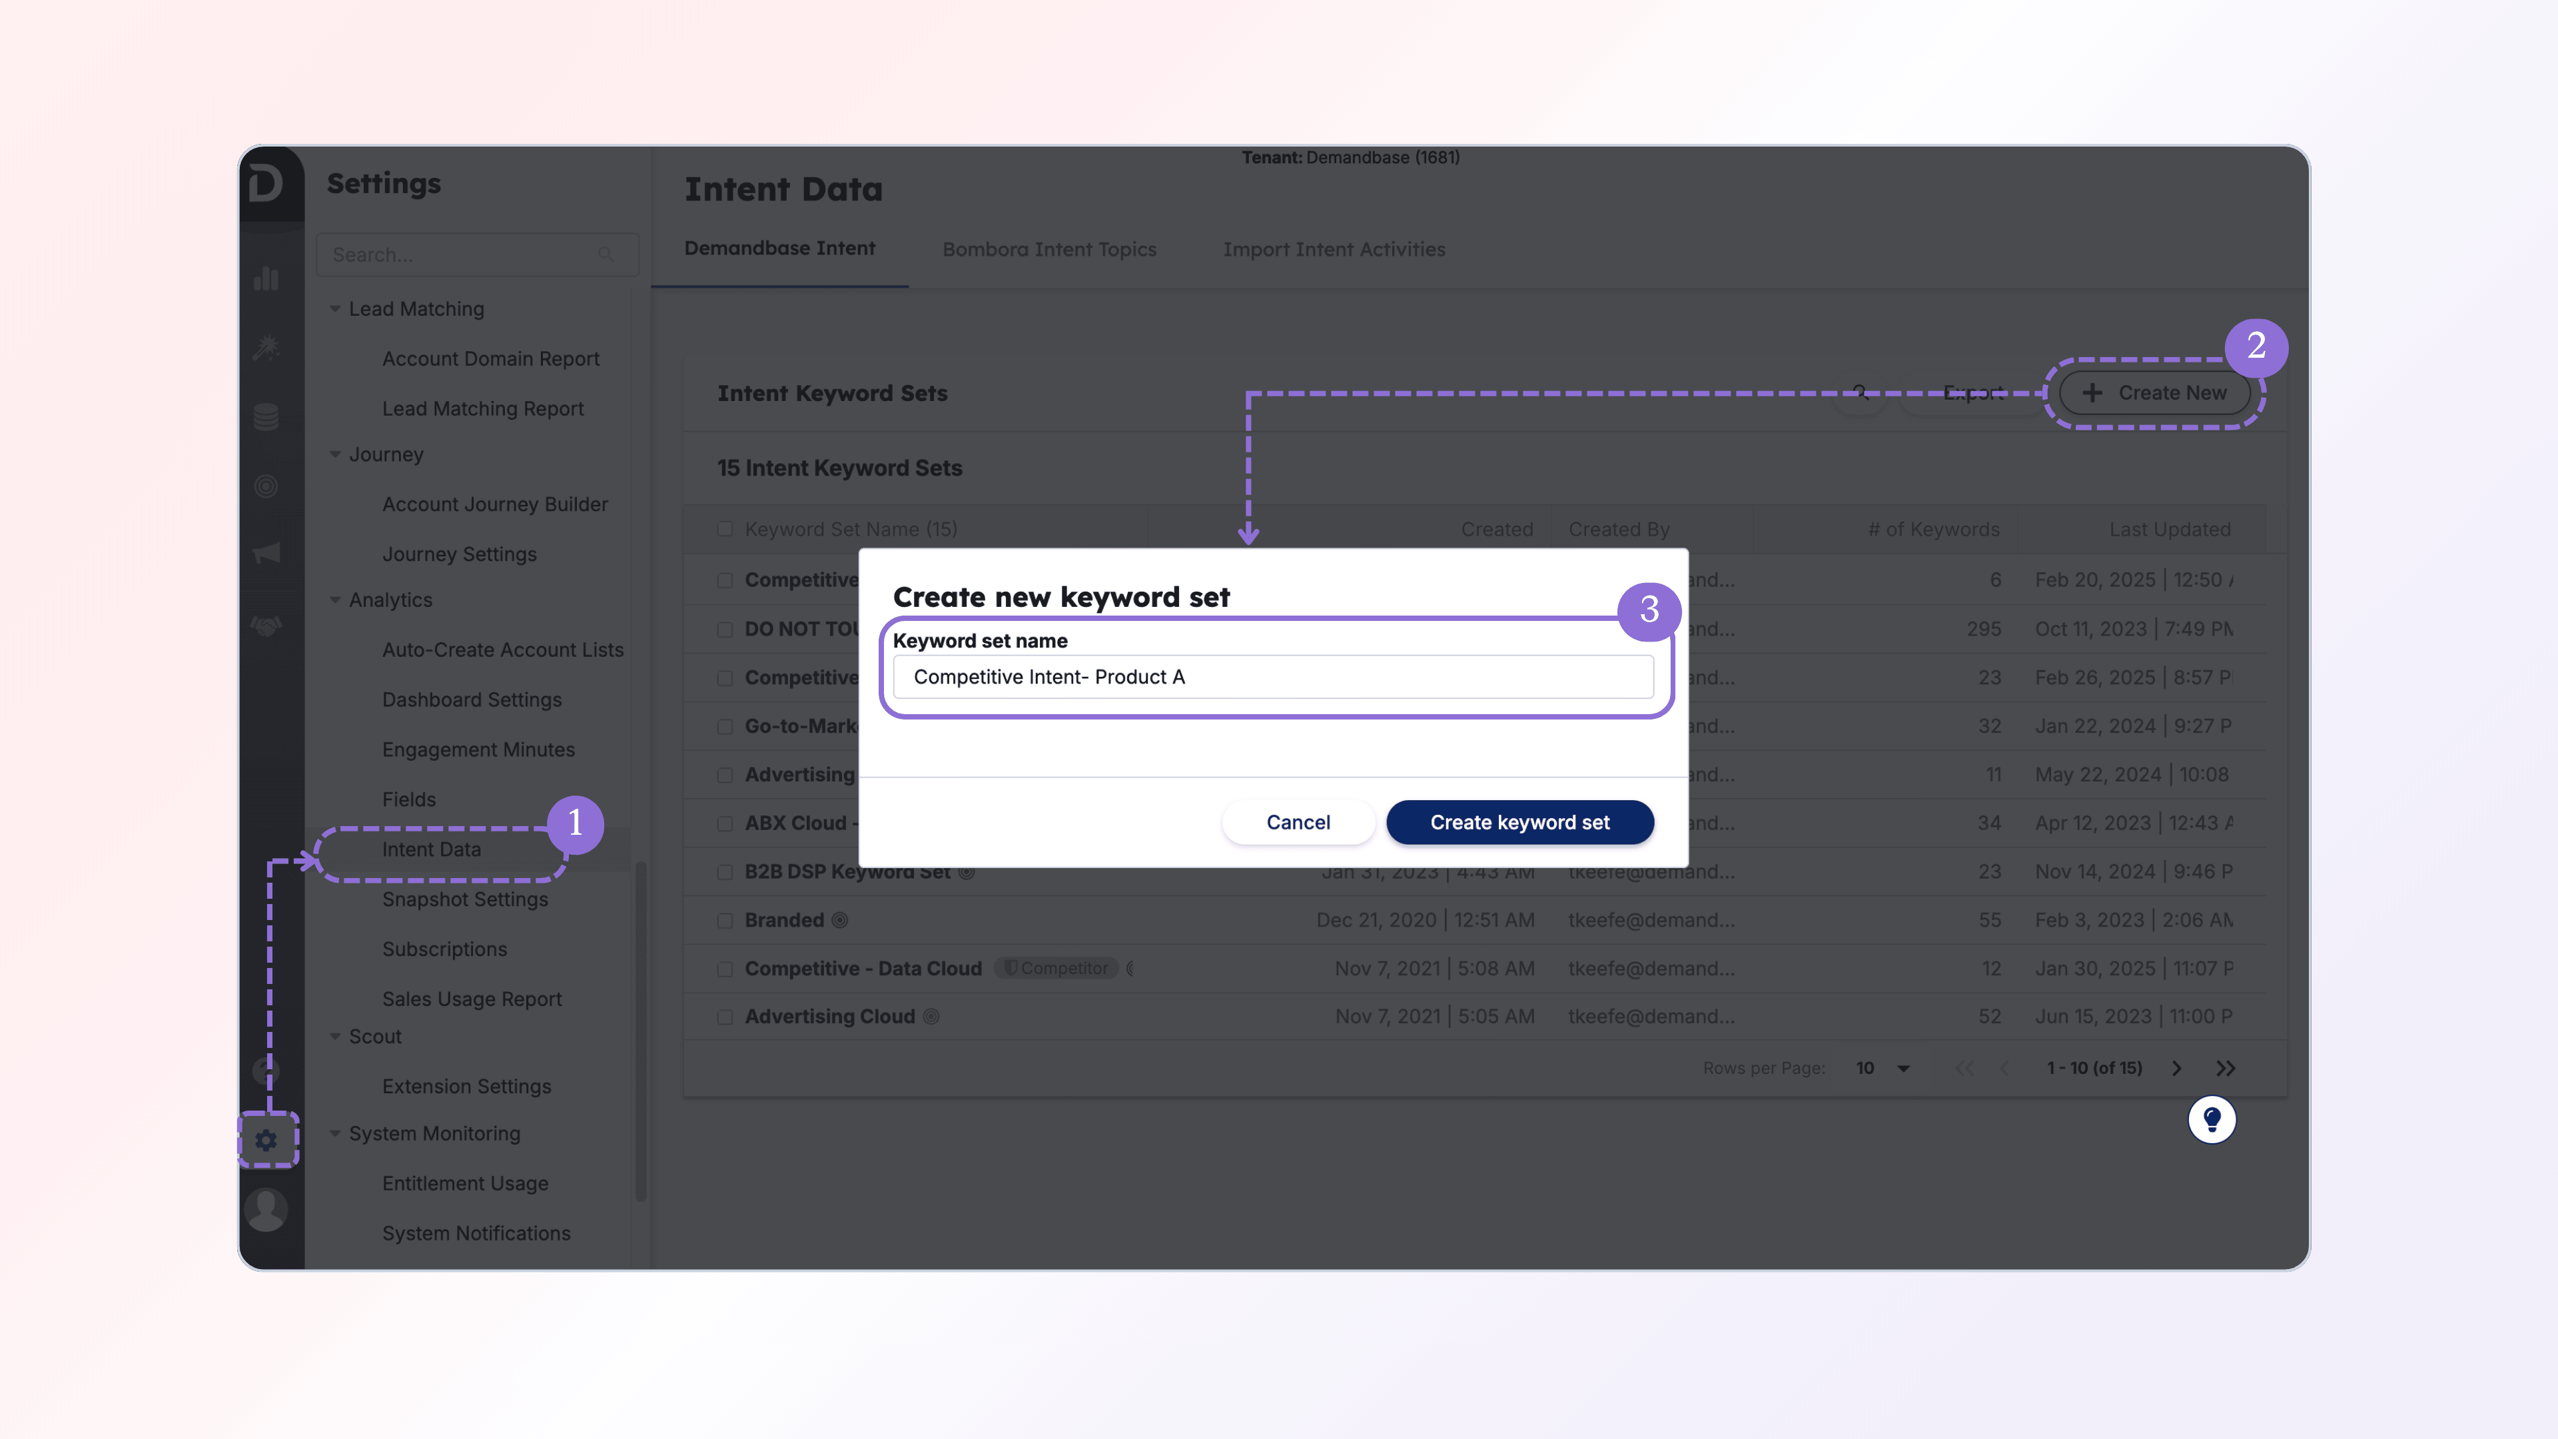Viewport: 2558px width, 1439px height.
Task: Click the Demandbase D logo icon
Action: click(x=265, y=184)
